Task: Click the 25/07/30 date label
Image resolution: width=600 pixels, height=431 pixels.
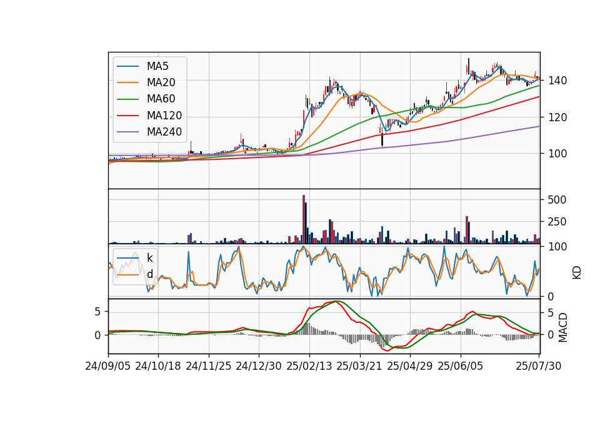Action: click(539, 366)
